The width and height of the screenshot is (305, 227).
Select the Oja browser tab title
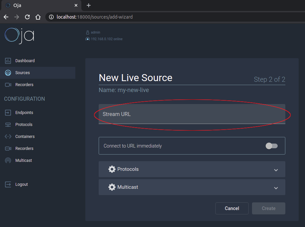17,5
